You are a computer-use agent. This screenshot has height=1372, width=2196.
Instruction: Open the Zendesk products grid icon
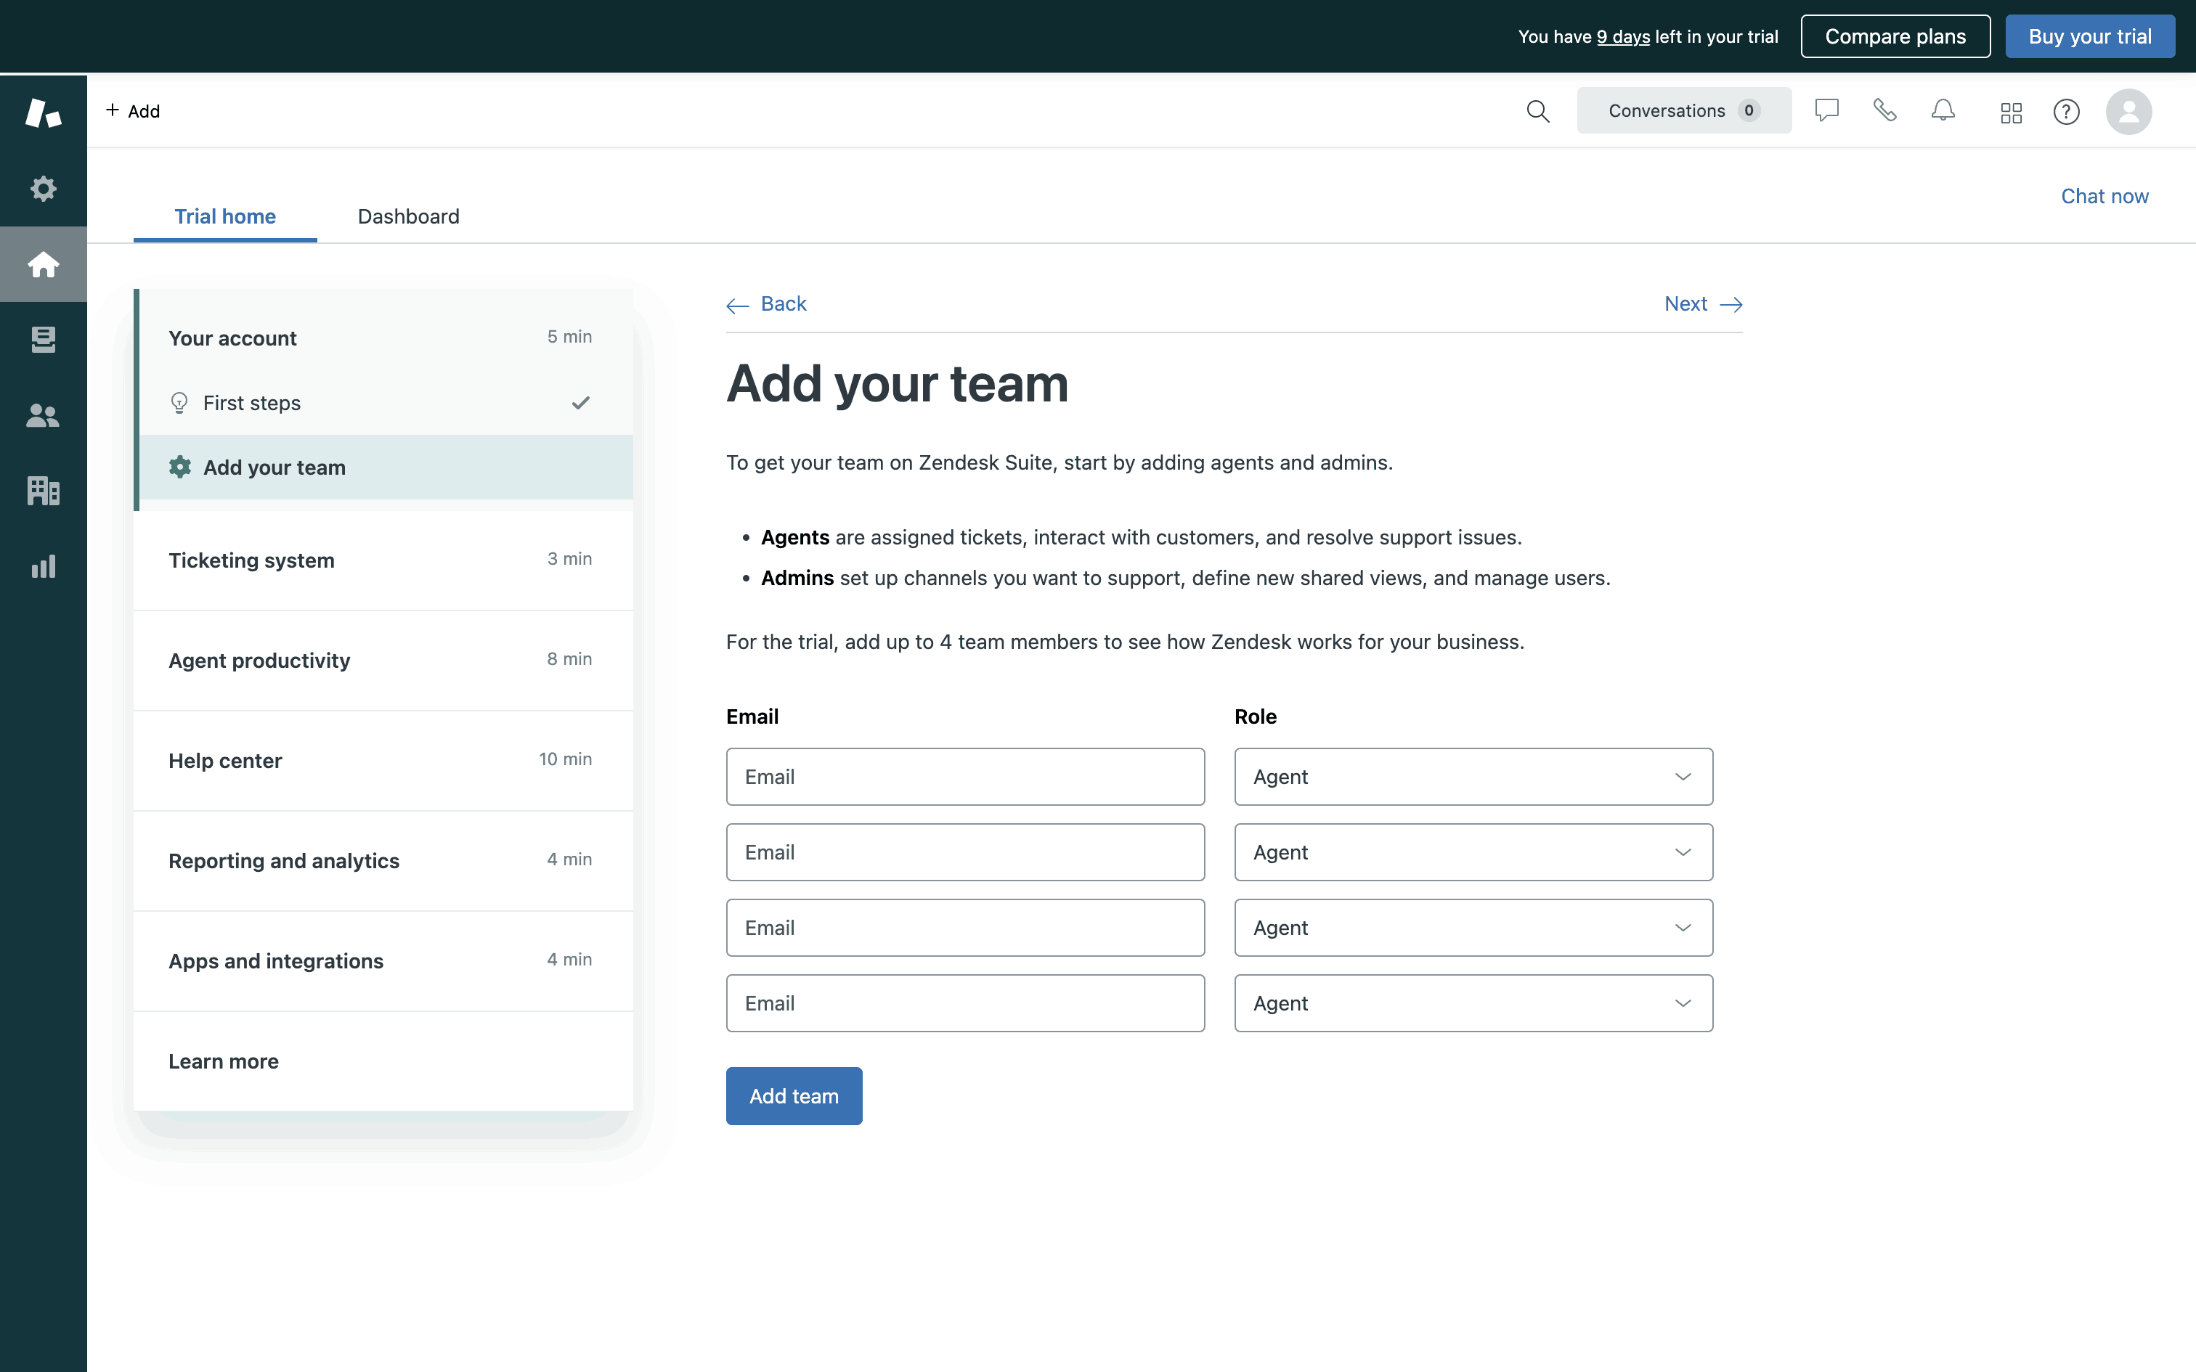(2011, 113)
